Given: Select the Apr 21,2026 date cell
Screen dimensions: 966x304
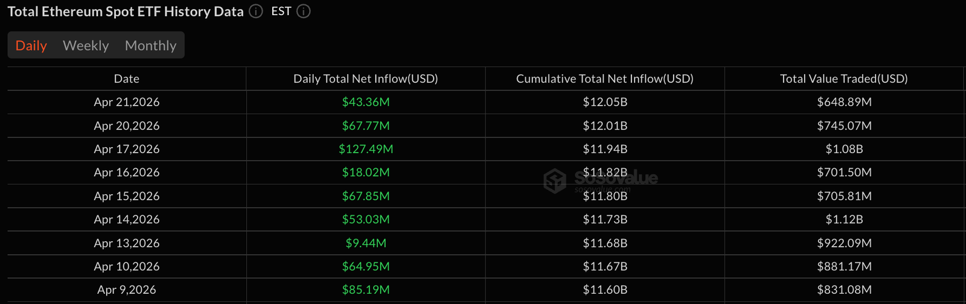Looking at the screenshot, I should click(127, 102).
